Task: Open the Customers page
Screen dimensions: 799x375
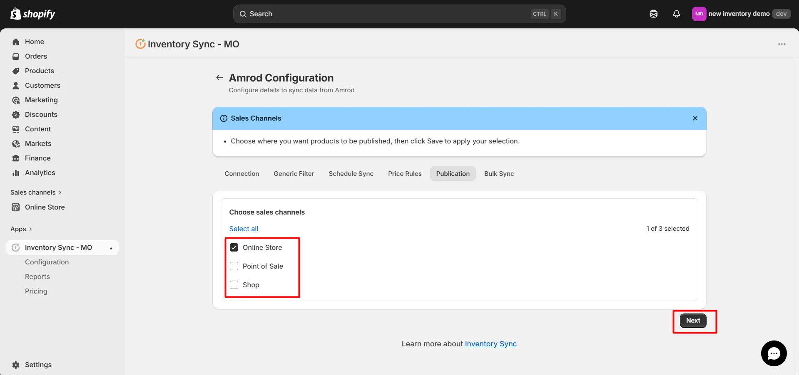Action: (42, 85)
